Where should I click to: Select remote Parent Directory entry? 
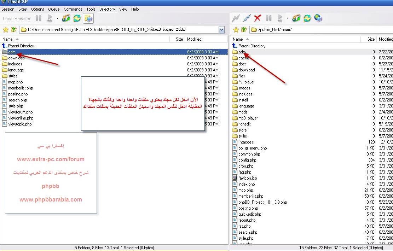pyautogui.click(x=249, y=46)
